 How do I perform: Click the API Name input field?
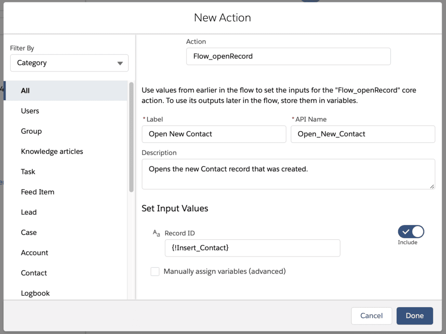[x=363, y=134]
